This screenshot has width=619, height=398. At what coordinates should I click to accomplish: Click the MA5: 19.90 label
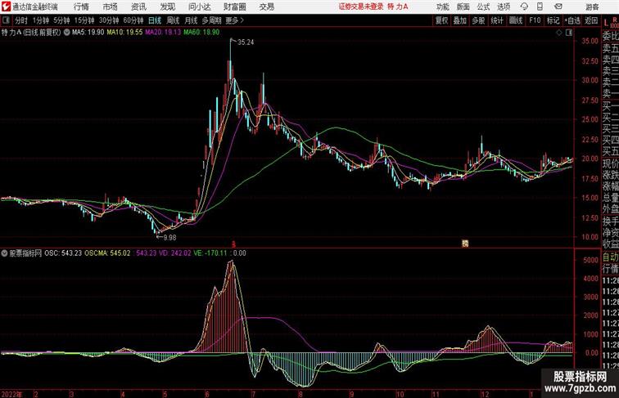coord(88,33)
